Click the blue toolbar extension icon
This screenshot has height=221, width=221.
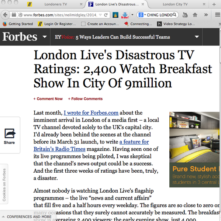(115, 15)
